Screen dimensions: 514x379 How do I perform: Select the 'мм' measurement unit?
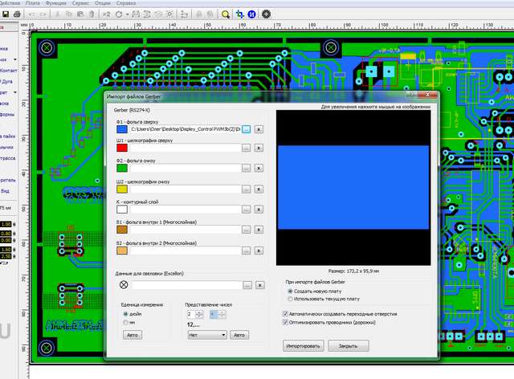pyautogui.click(x=124, y=323)
